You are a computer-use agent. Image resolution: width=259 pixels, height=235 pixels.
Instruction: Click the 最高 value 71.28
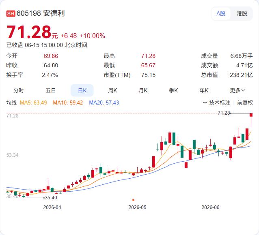pyautogui.click(x=148, y=56)
